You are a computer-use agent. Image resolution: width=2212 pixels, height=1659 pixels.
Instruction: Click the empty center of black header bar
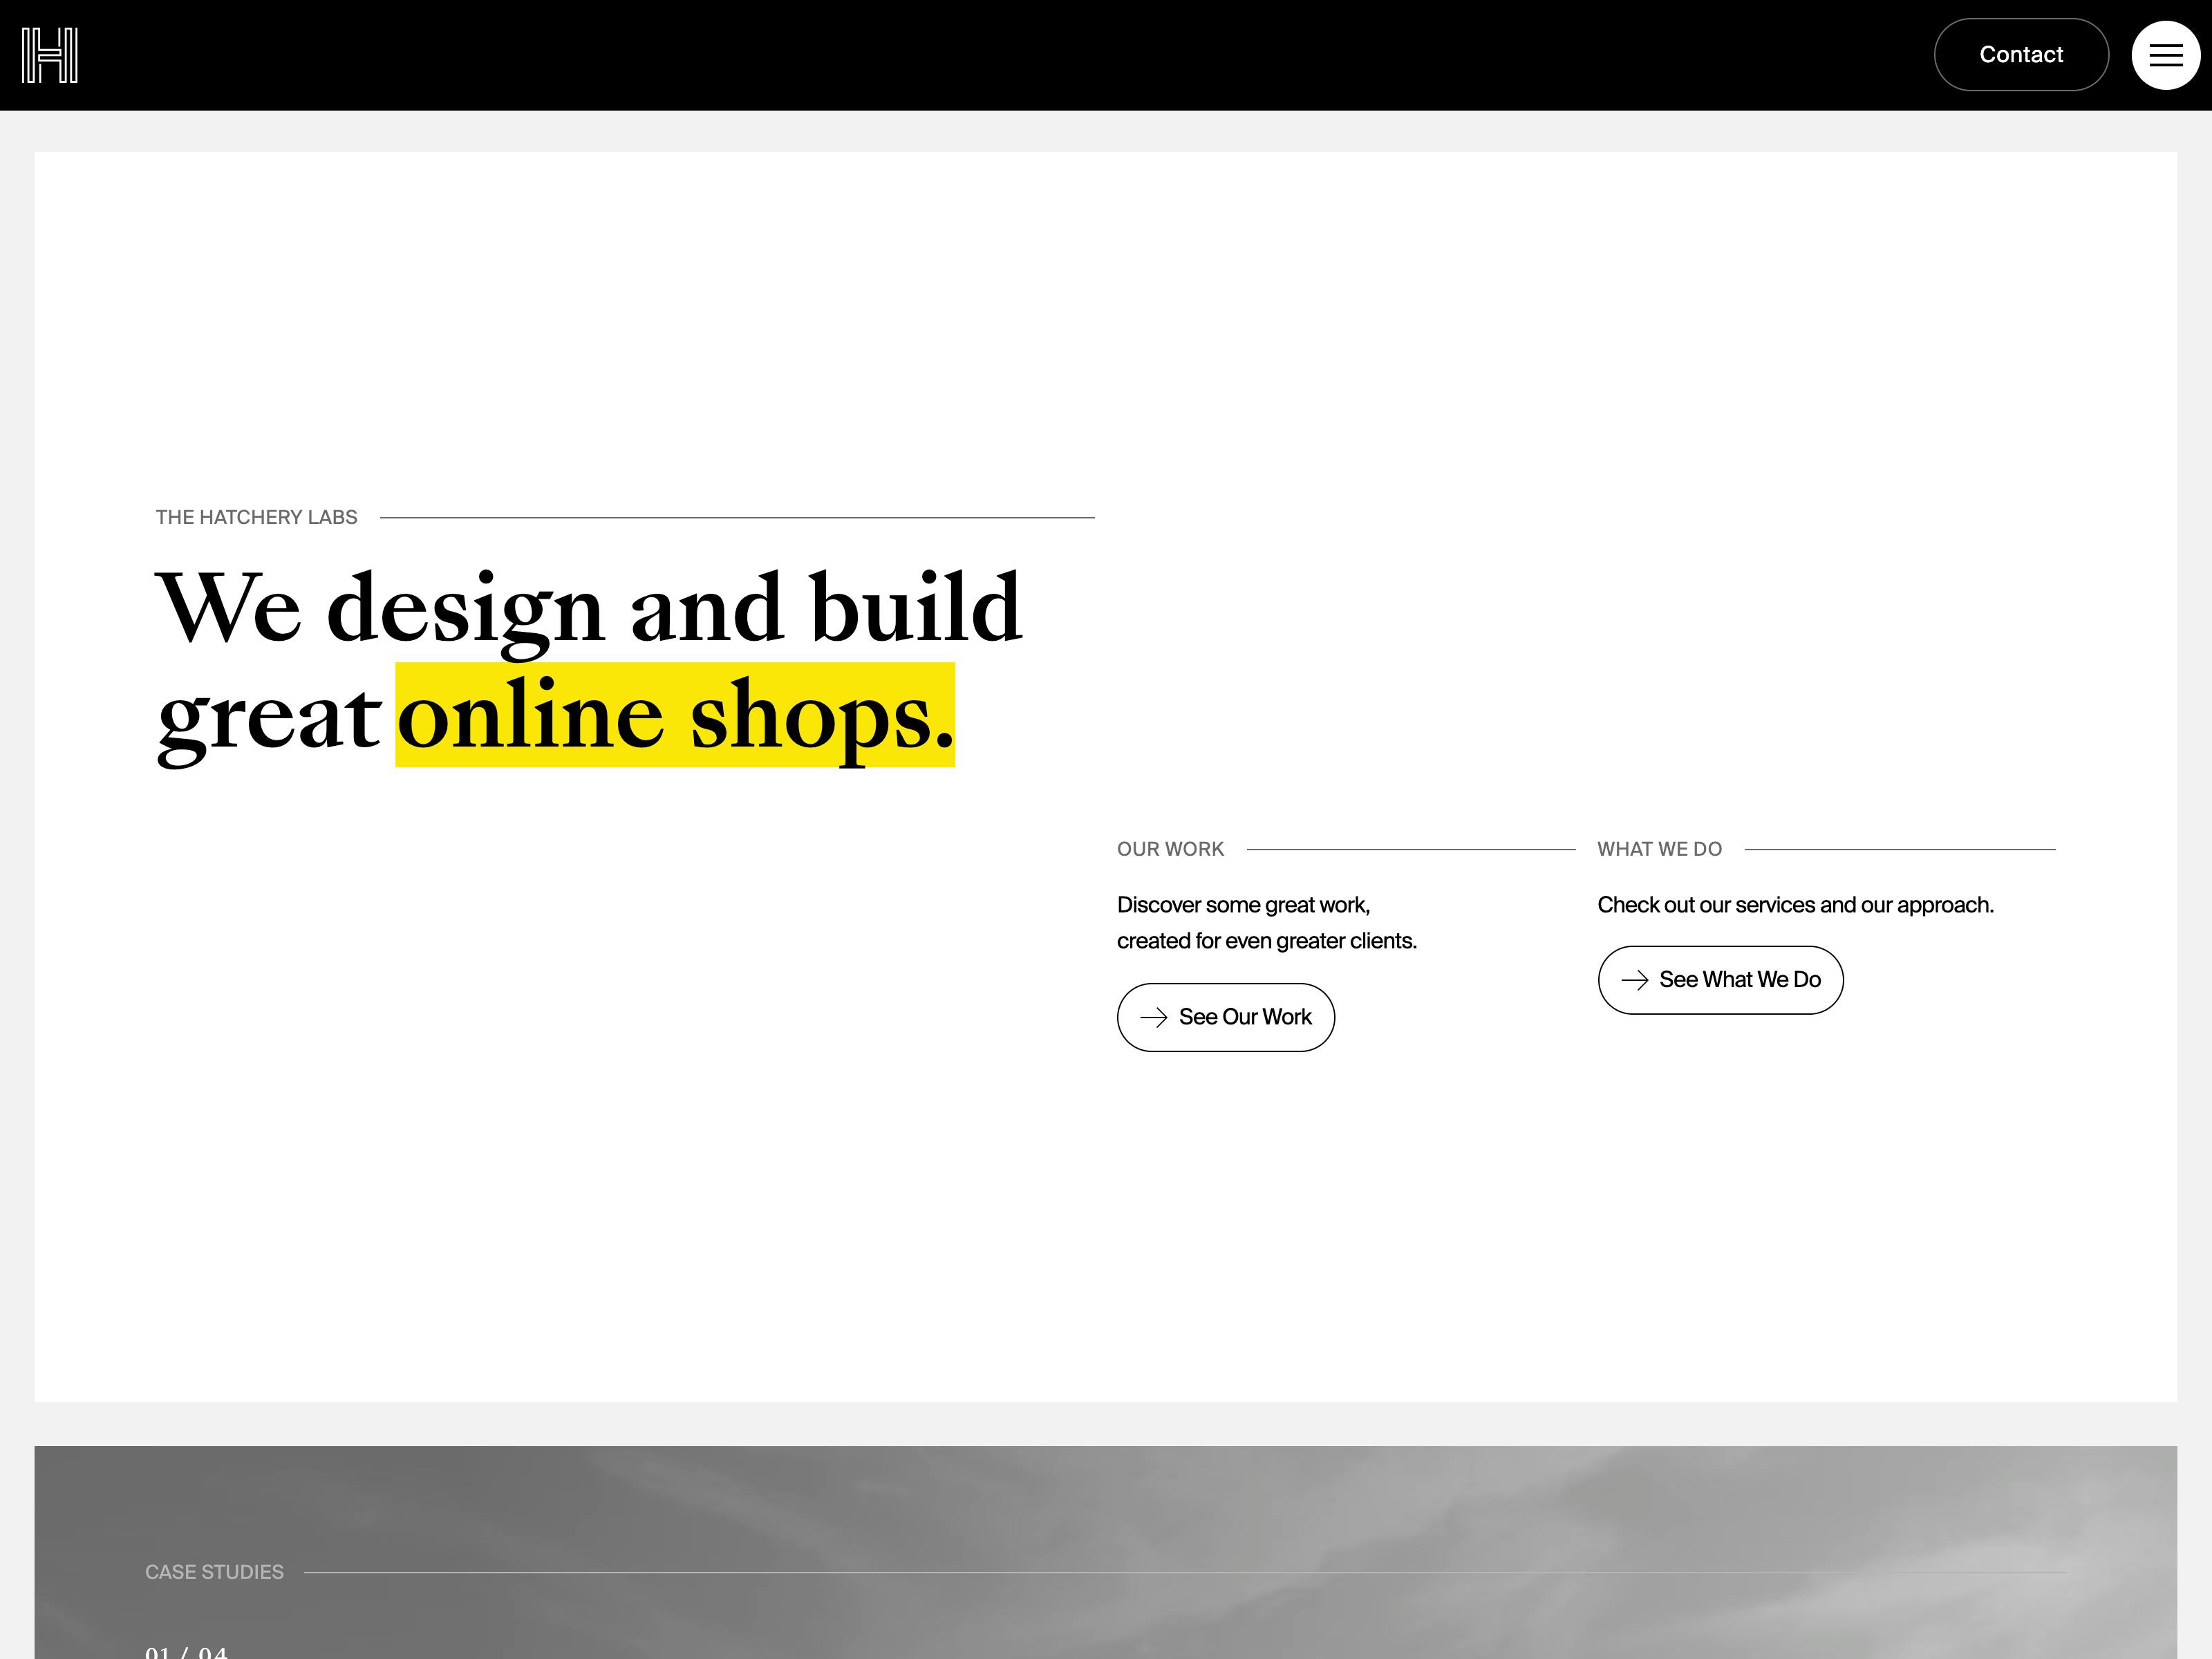pyautogui.click(x=1000, y=55)
